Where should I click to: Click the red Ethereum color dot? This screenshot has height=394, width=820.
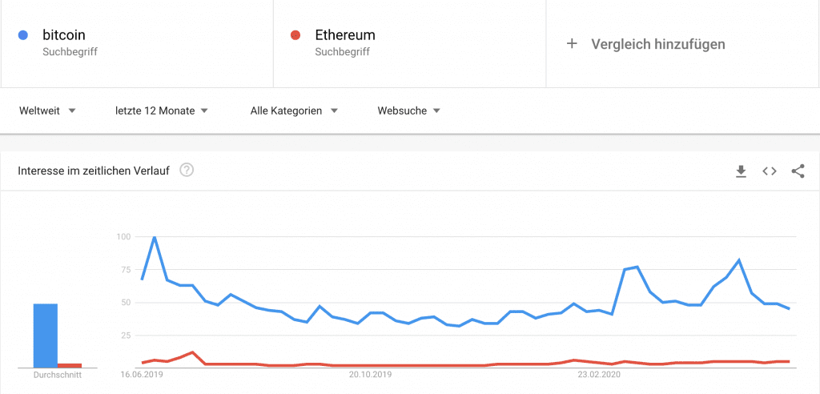coord(295,35)
